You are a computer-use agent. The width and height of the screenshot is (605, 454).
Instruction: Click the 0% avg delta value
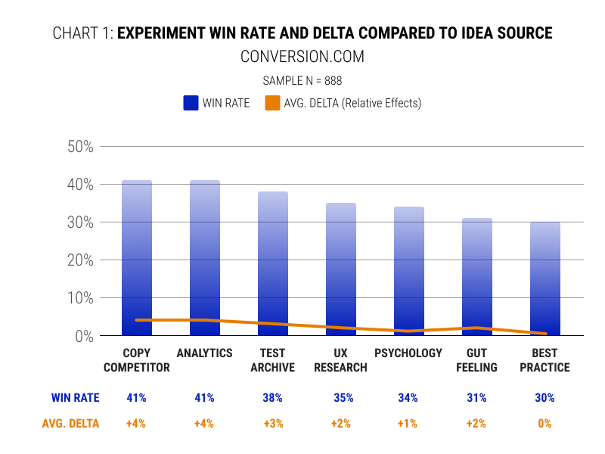(545, 424)
